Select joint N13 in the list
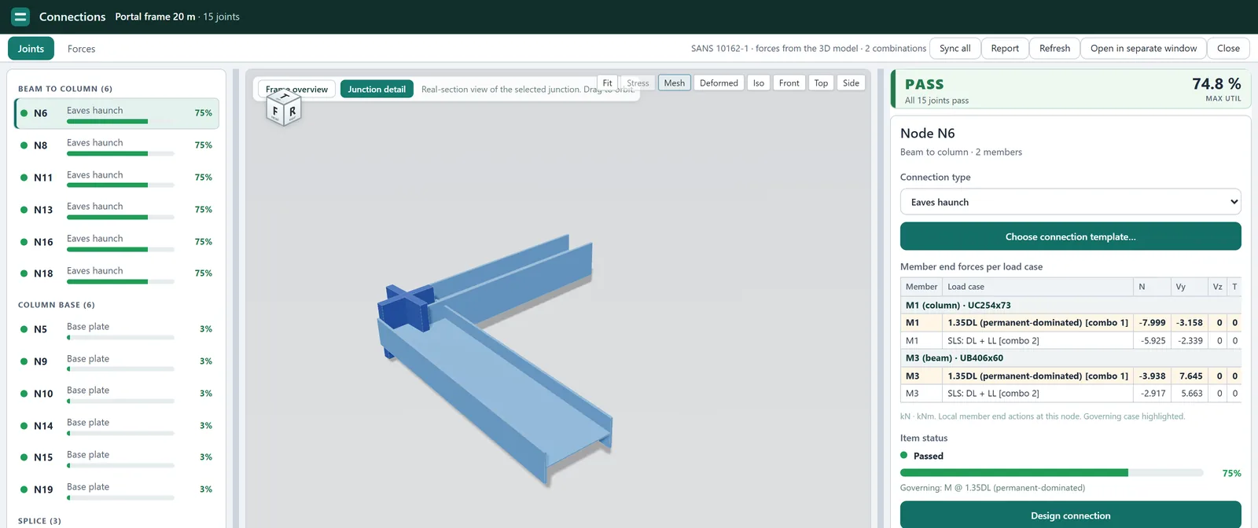The height and width of the screenshot is (528, 1258). 116,210
